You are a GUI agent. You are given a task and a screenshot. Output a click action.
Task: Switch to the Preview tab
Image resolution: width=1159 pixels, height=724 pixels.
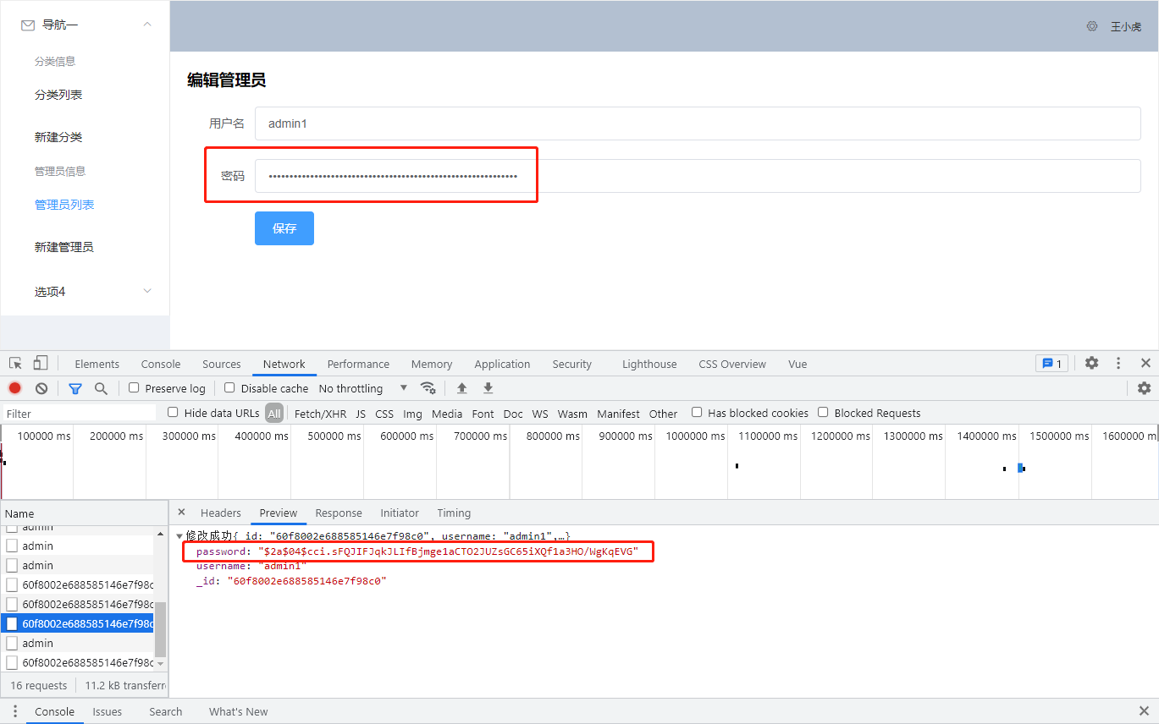[279, 513]
